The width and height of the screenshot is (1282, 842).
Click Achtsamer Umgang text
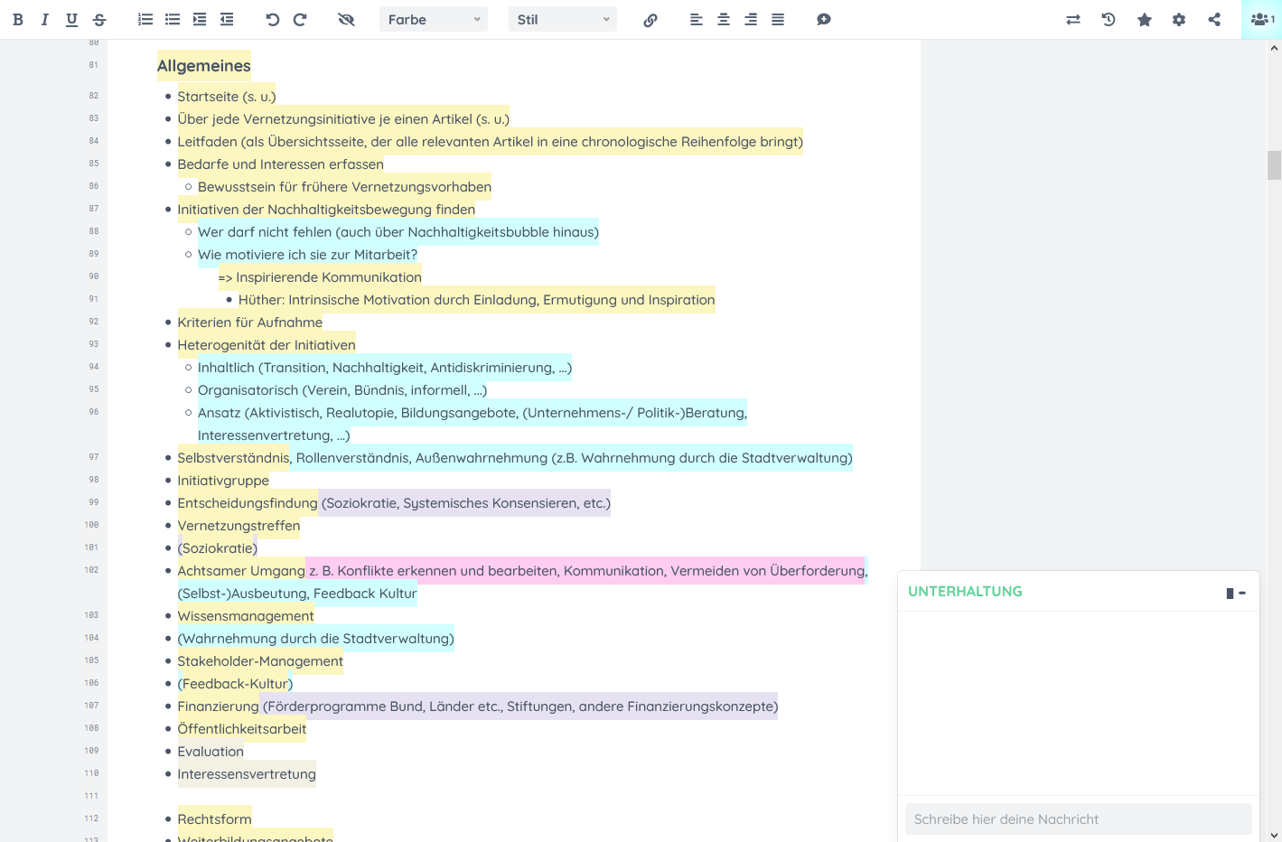coord(241,571)
